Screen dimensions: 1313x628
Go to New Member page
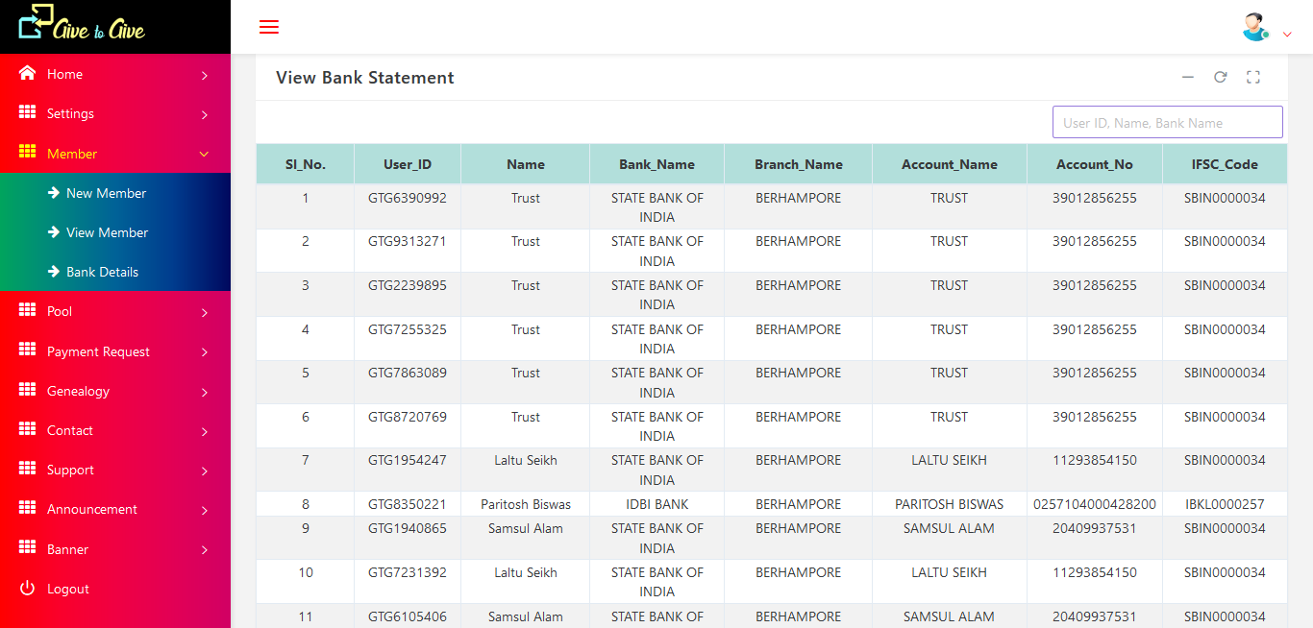point(106,193)
